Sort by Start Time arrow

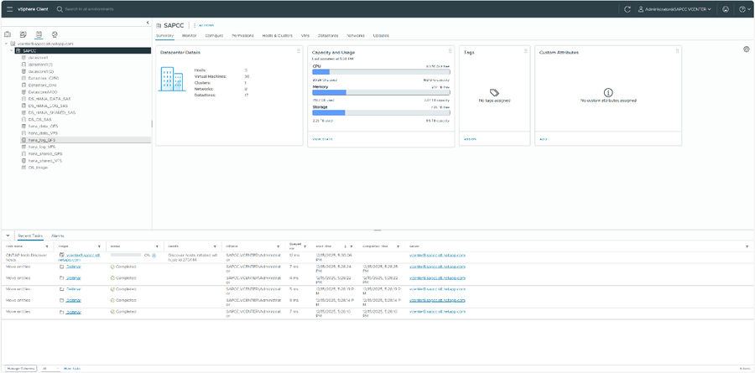[x=346, y=246]
